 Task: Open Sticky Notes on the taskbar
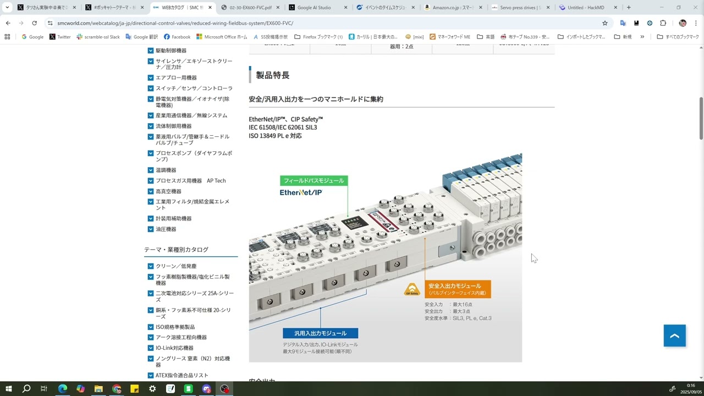click(x=134, y=389)
